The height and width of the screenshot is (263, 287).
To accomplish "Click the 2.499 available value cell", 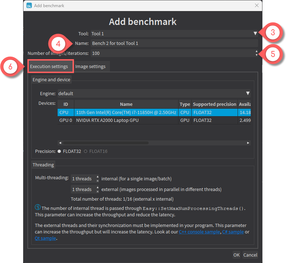I will coord(244,120).
